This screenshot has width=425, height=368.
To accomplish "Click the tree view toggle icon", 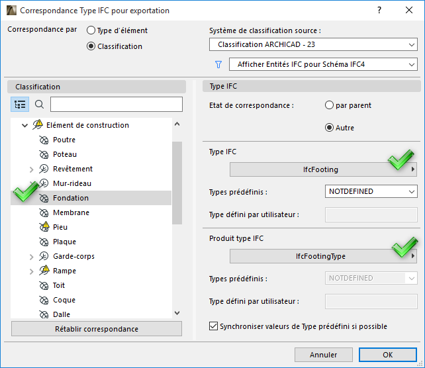I will (x=20, y=105).
